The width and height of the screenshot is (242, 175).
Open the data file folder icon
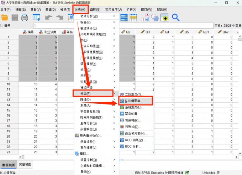tap(5, 17)
